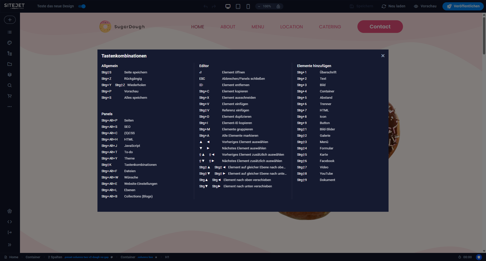Open the MENU navigation item
This screenshot has height=261, width=486.
click(258, 27)
